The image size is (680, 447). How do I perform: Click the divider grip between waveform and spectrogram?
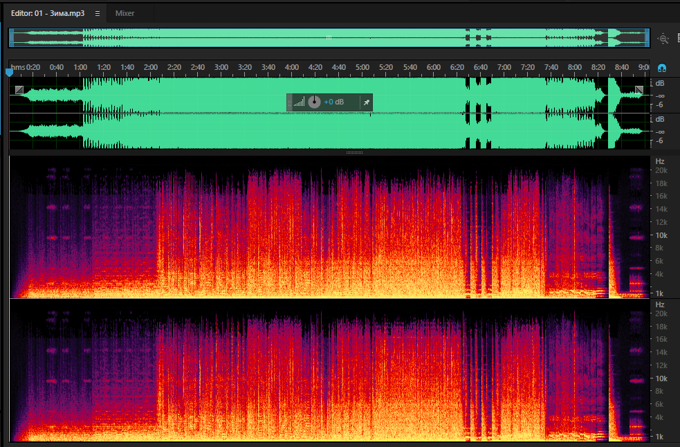pos(354,153)
